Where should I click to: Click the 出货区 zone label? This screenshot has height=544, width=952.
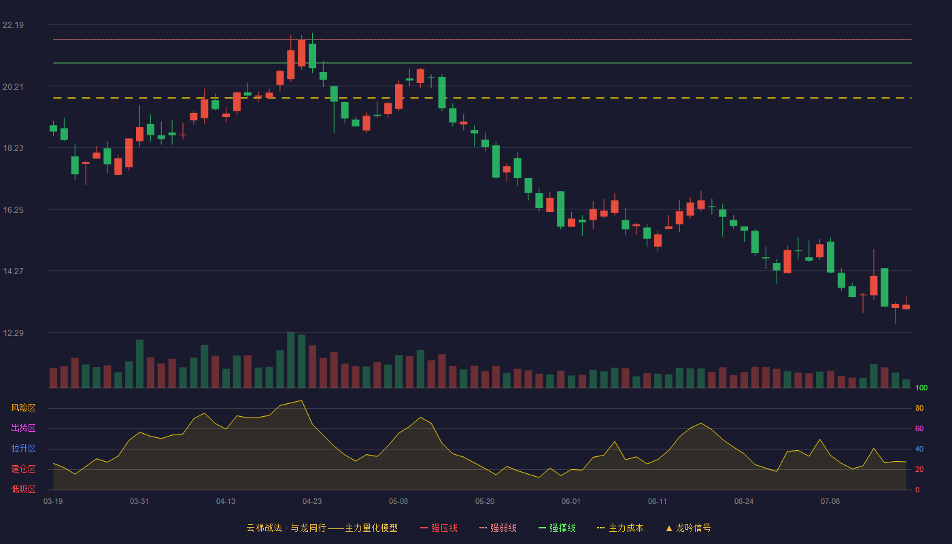pyautogui.click(x=23, y=428)
